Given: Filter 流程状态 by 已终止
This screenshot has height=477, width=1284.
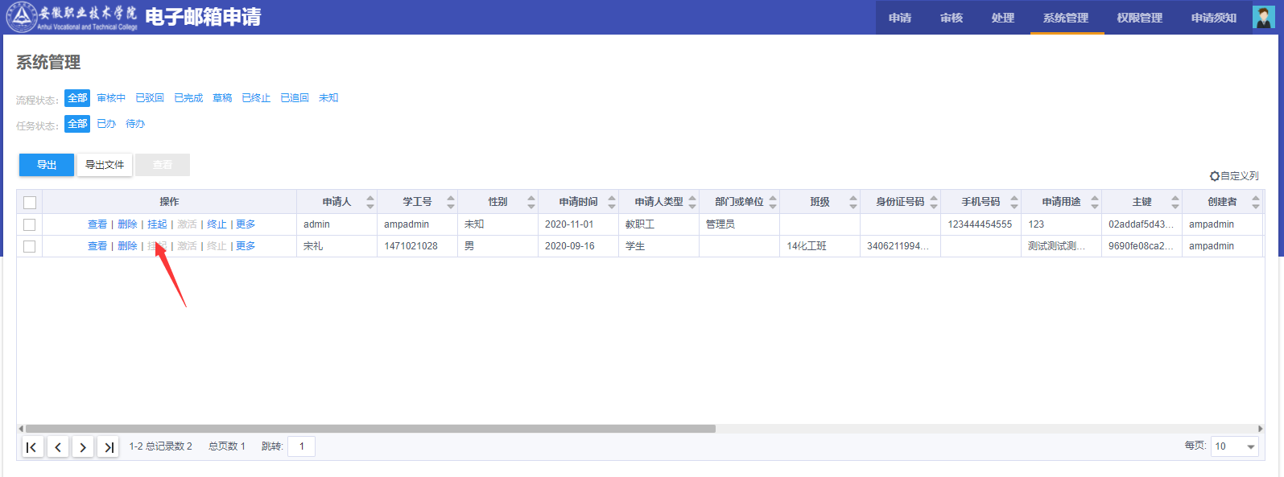Looking at the screenshot, I should [256, 98].
